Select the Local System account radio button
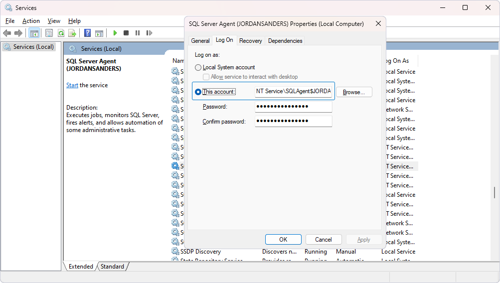 coord(198,67)
